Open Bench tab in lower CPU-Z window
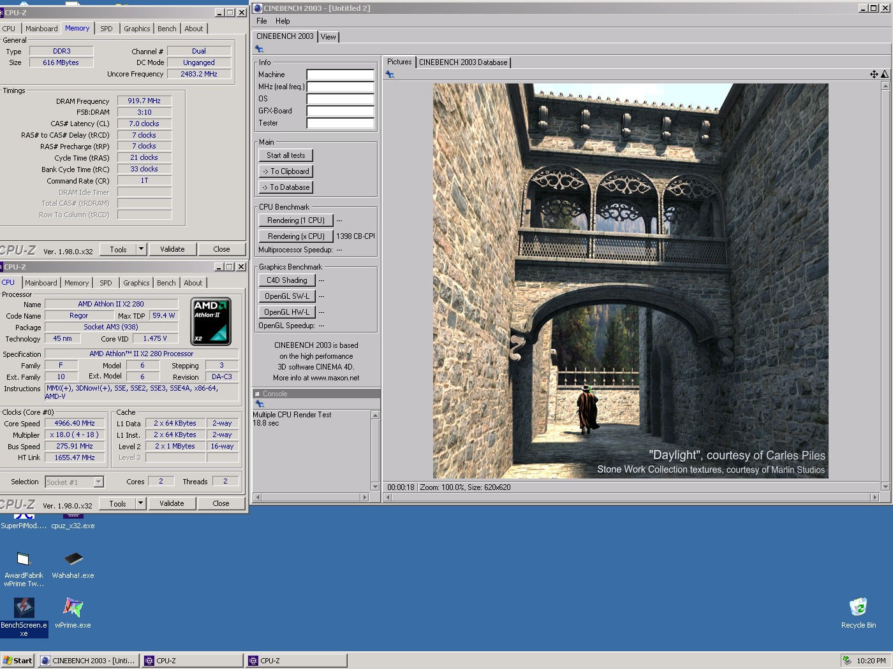Viewport: 893px width, 669px height. pyautogui.click(x=166, y=283)
